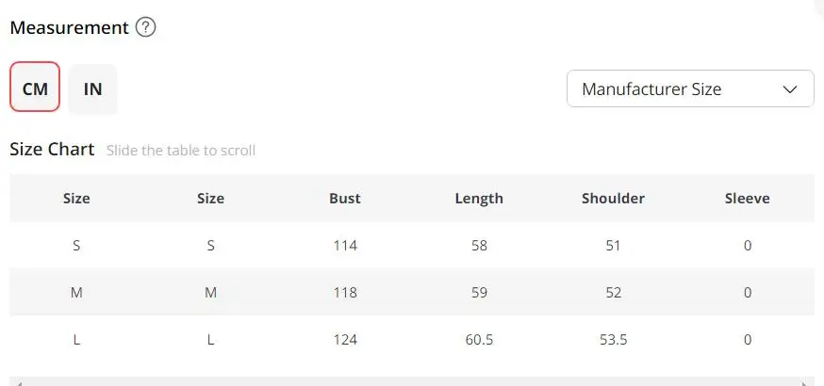Click the Shoulder column header

[x=613, y=199]
